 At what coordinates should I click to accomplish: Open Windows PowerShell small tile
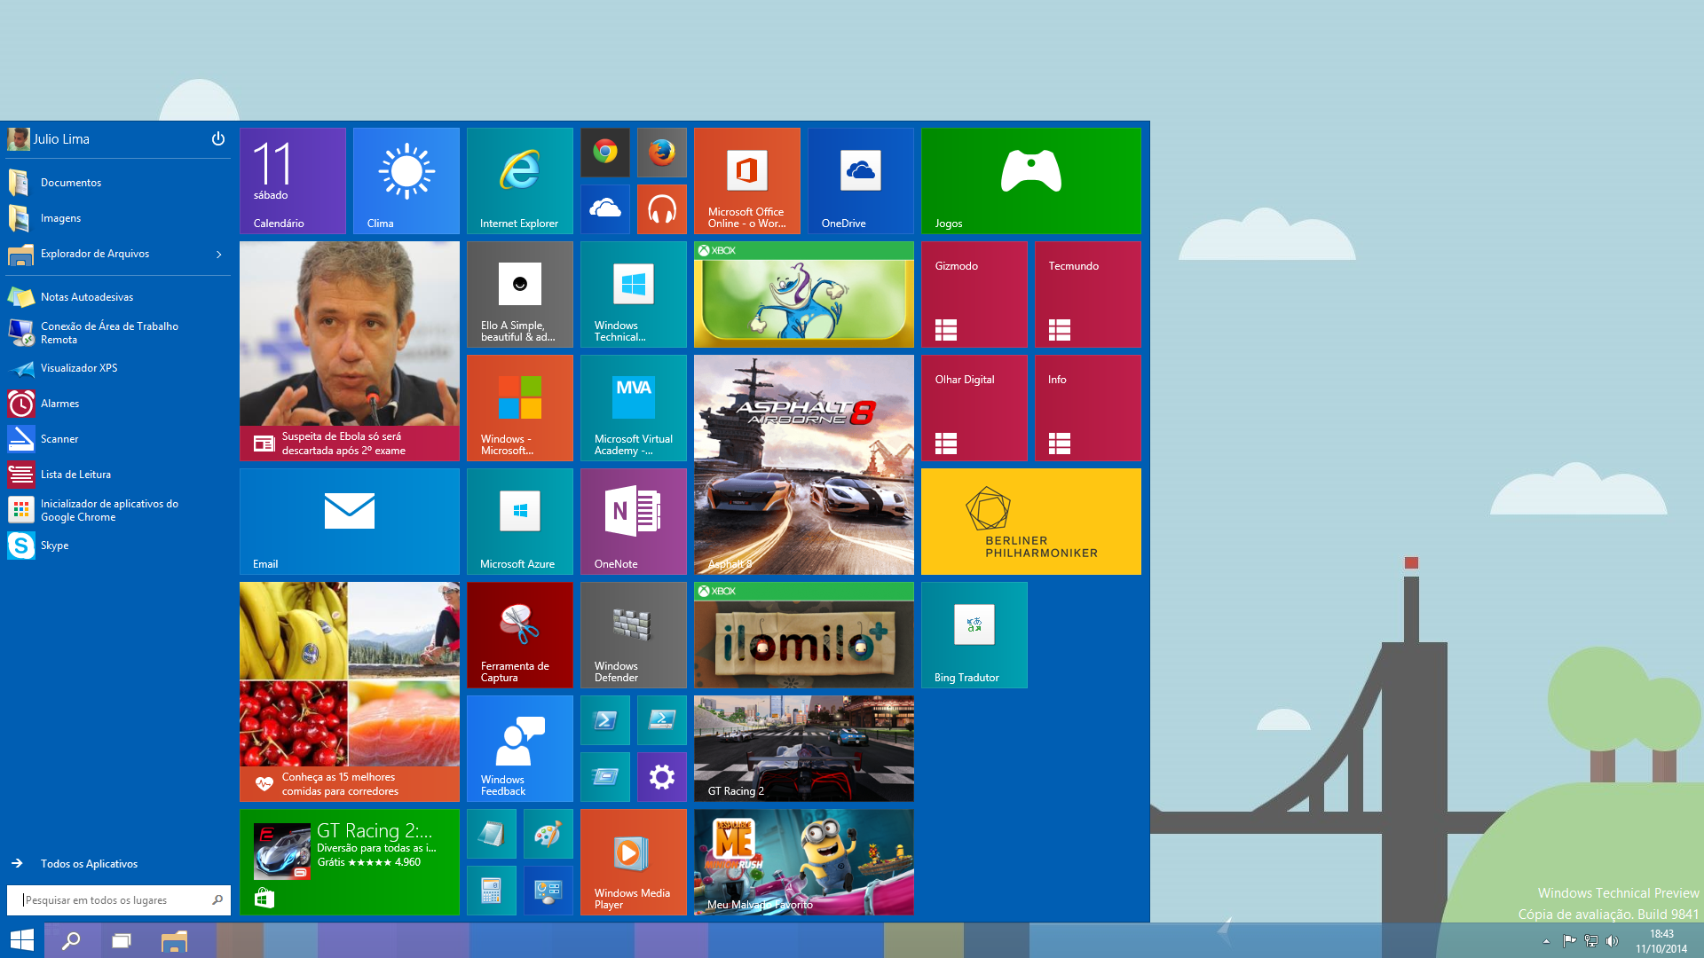click(x=605, y=720)
